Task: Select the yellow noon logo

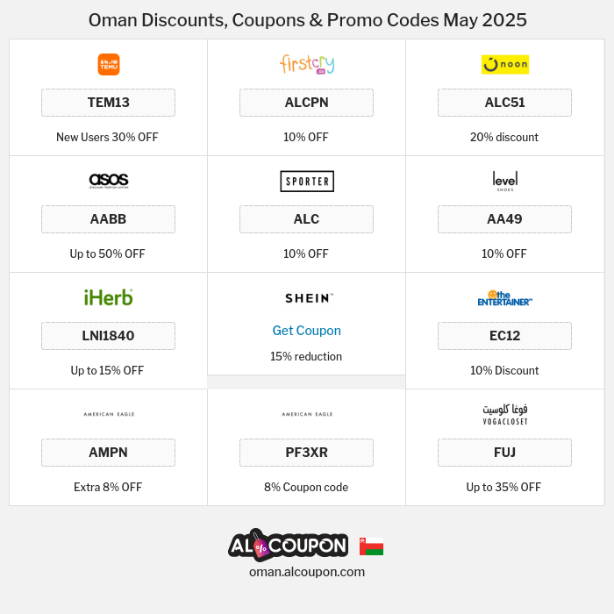Action: pos(504,64)
